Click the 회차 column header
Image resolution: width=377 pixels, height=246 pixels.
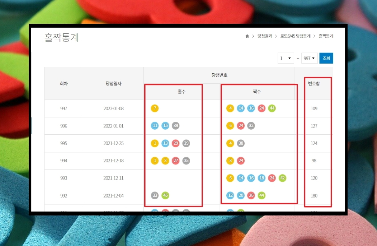pyautogui.click(x=64, y=84)
